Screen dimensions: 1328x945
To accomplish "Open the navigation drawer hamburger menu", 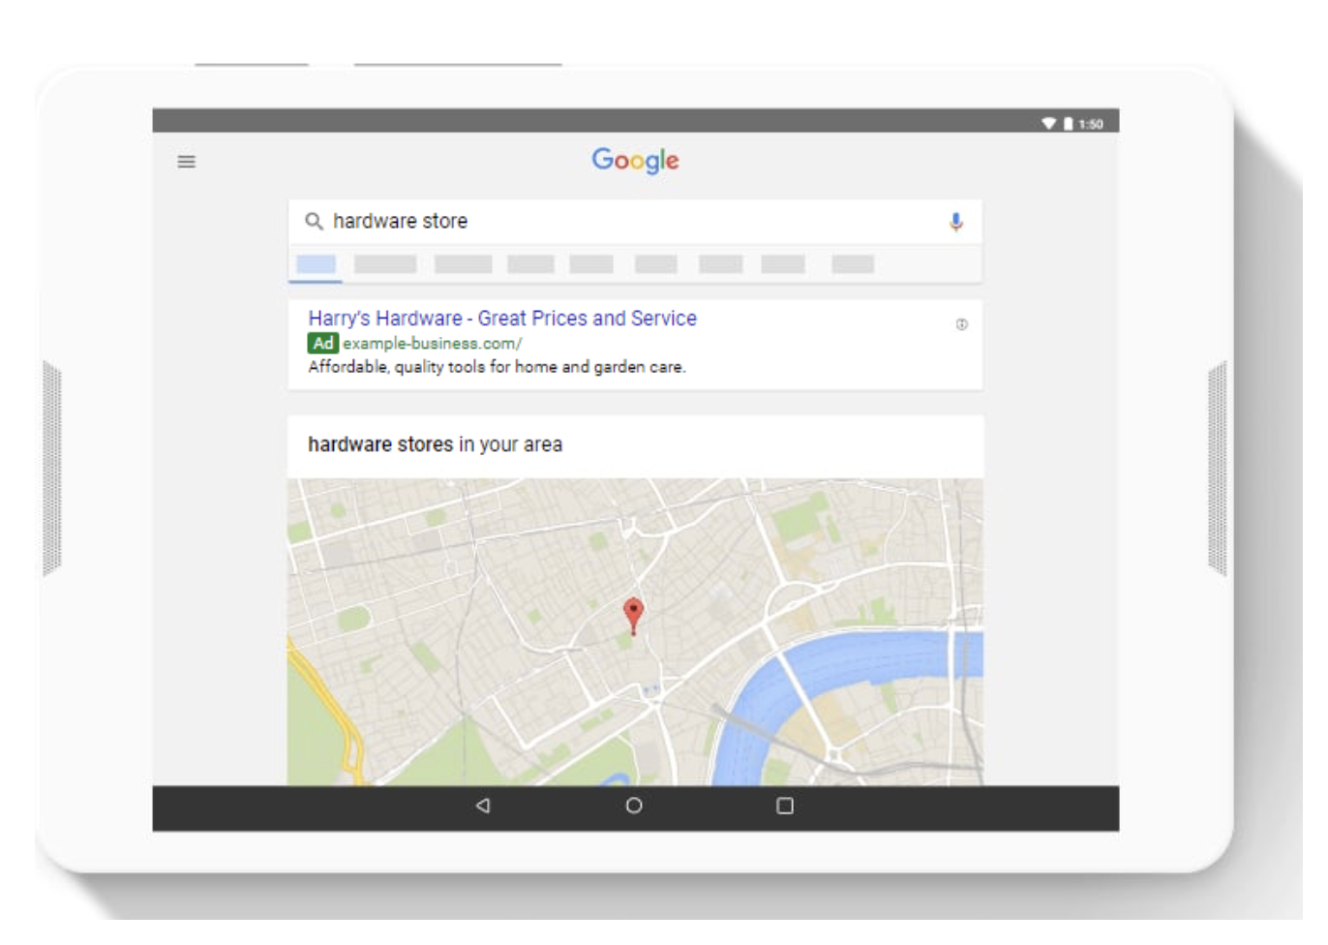I will click(186, 162).
